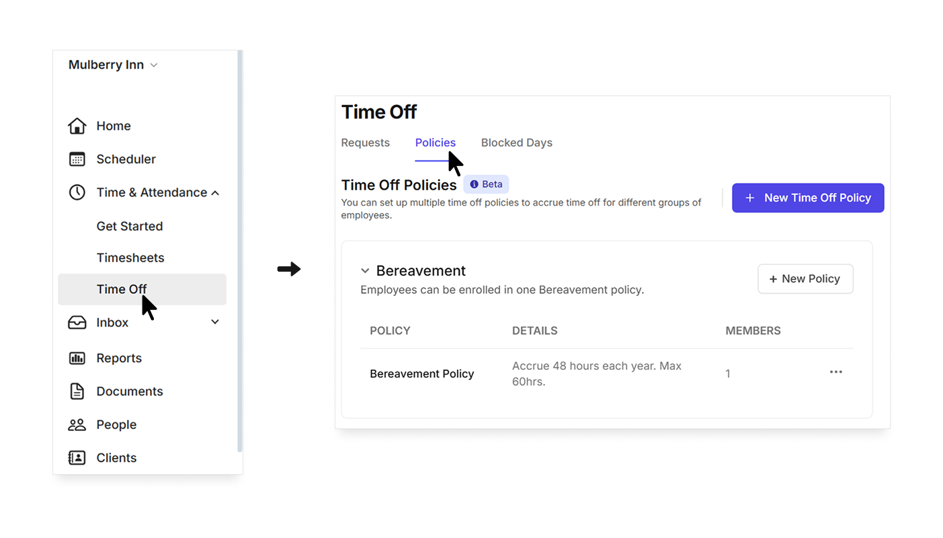Open the Bereavement Policy three-dot menu
This screenshot has width=943, height=538.
click(x=835, y=372)
